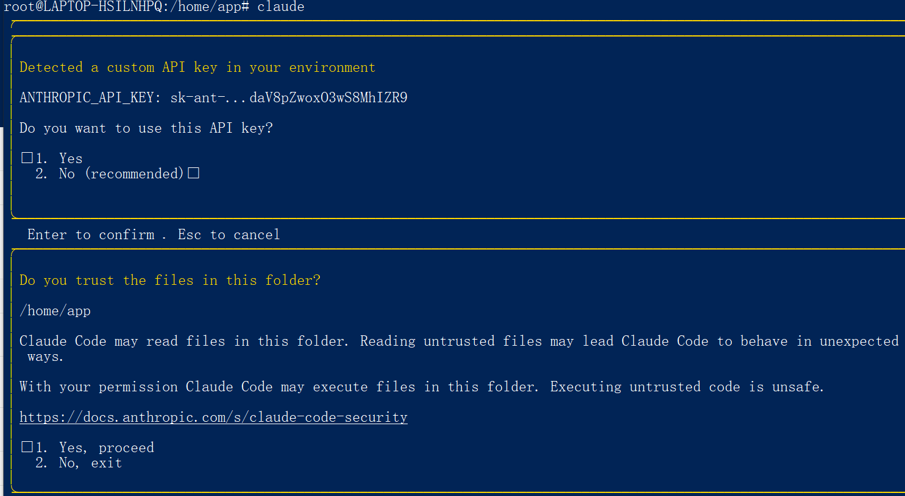This screenshot has height=496, width=905.
Task: Click the "Executing untrusted code is unsafe" sentence
Action: click(x=687, y=387)
